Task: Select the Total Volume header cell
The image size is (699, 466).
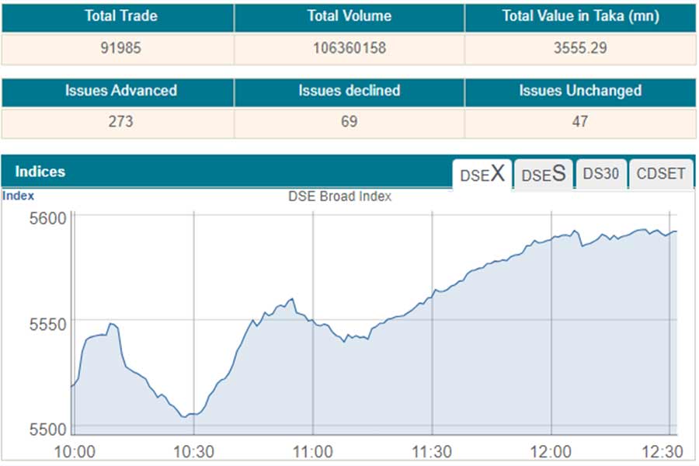Action: click(349, 16)
